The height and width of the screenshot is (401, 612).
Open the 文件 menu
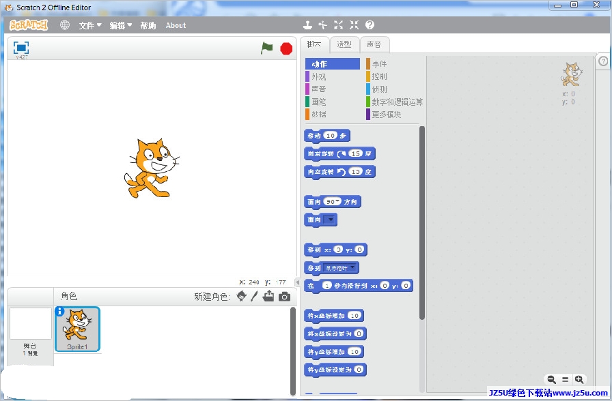pos(90,25)
